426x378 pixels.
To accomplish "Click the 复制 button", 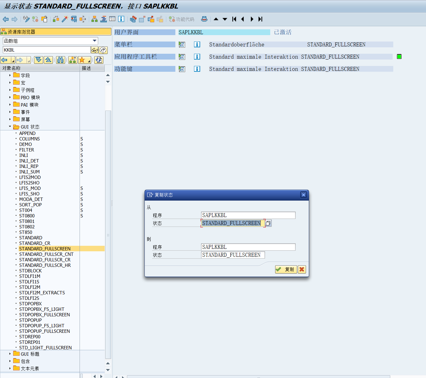I will click(286, 269).
